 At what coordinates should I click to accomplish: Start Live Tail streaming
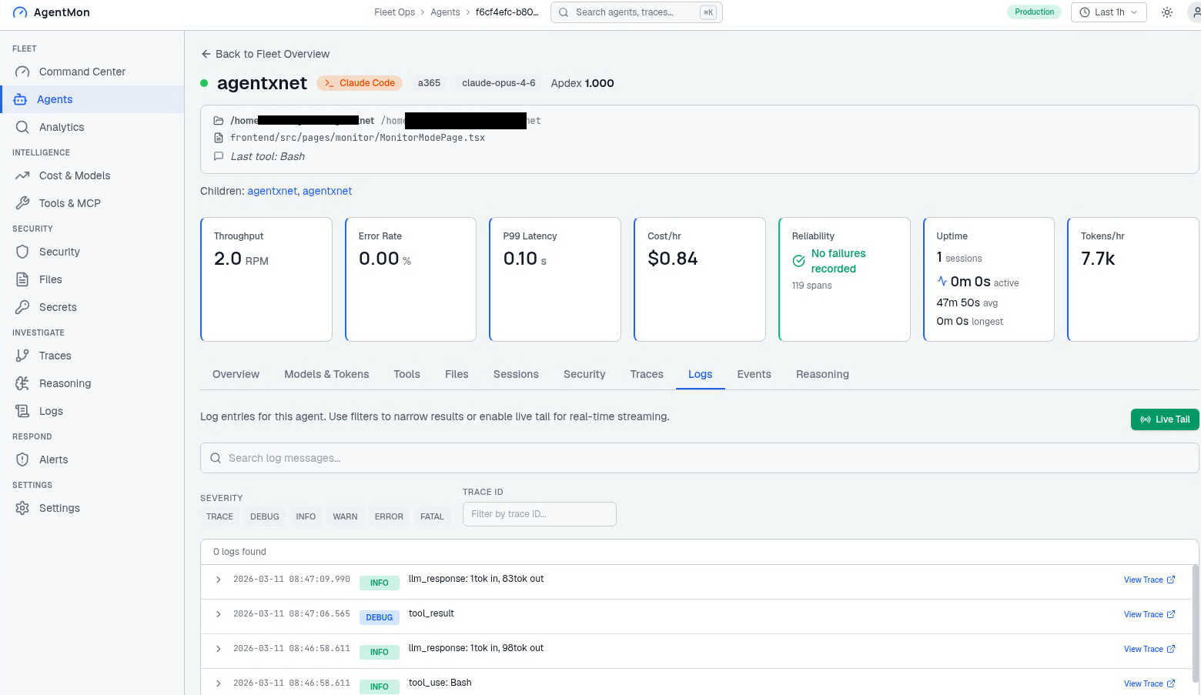(x=1164, y=419)
